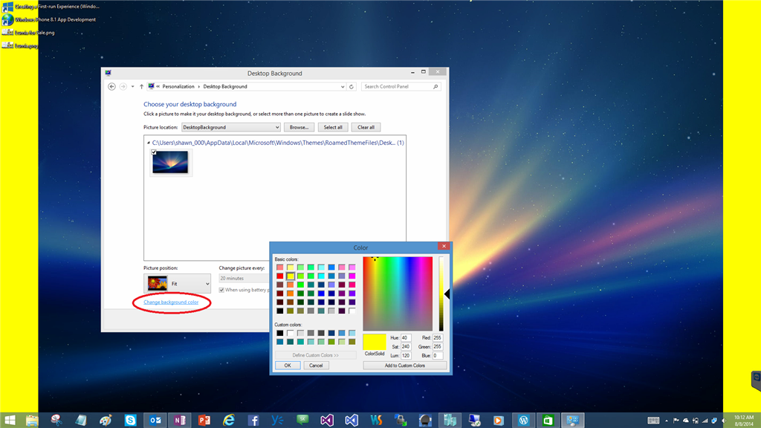761x428 pixels.
Task: Click the Hue value field
Action: coord(406,338)
